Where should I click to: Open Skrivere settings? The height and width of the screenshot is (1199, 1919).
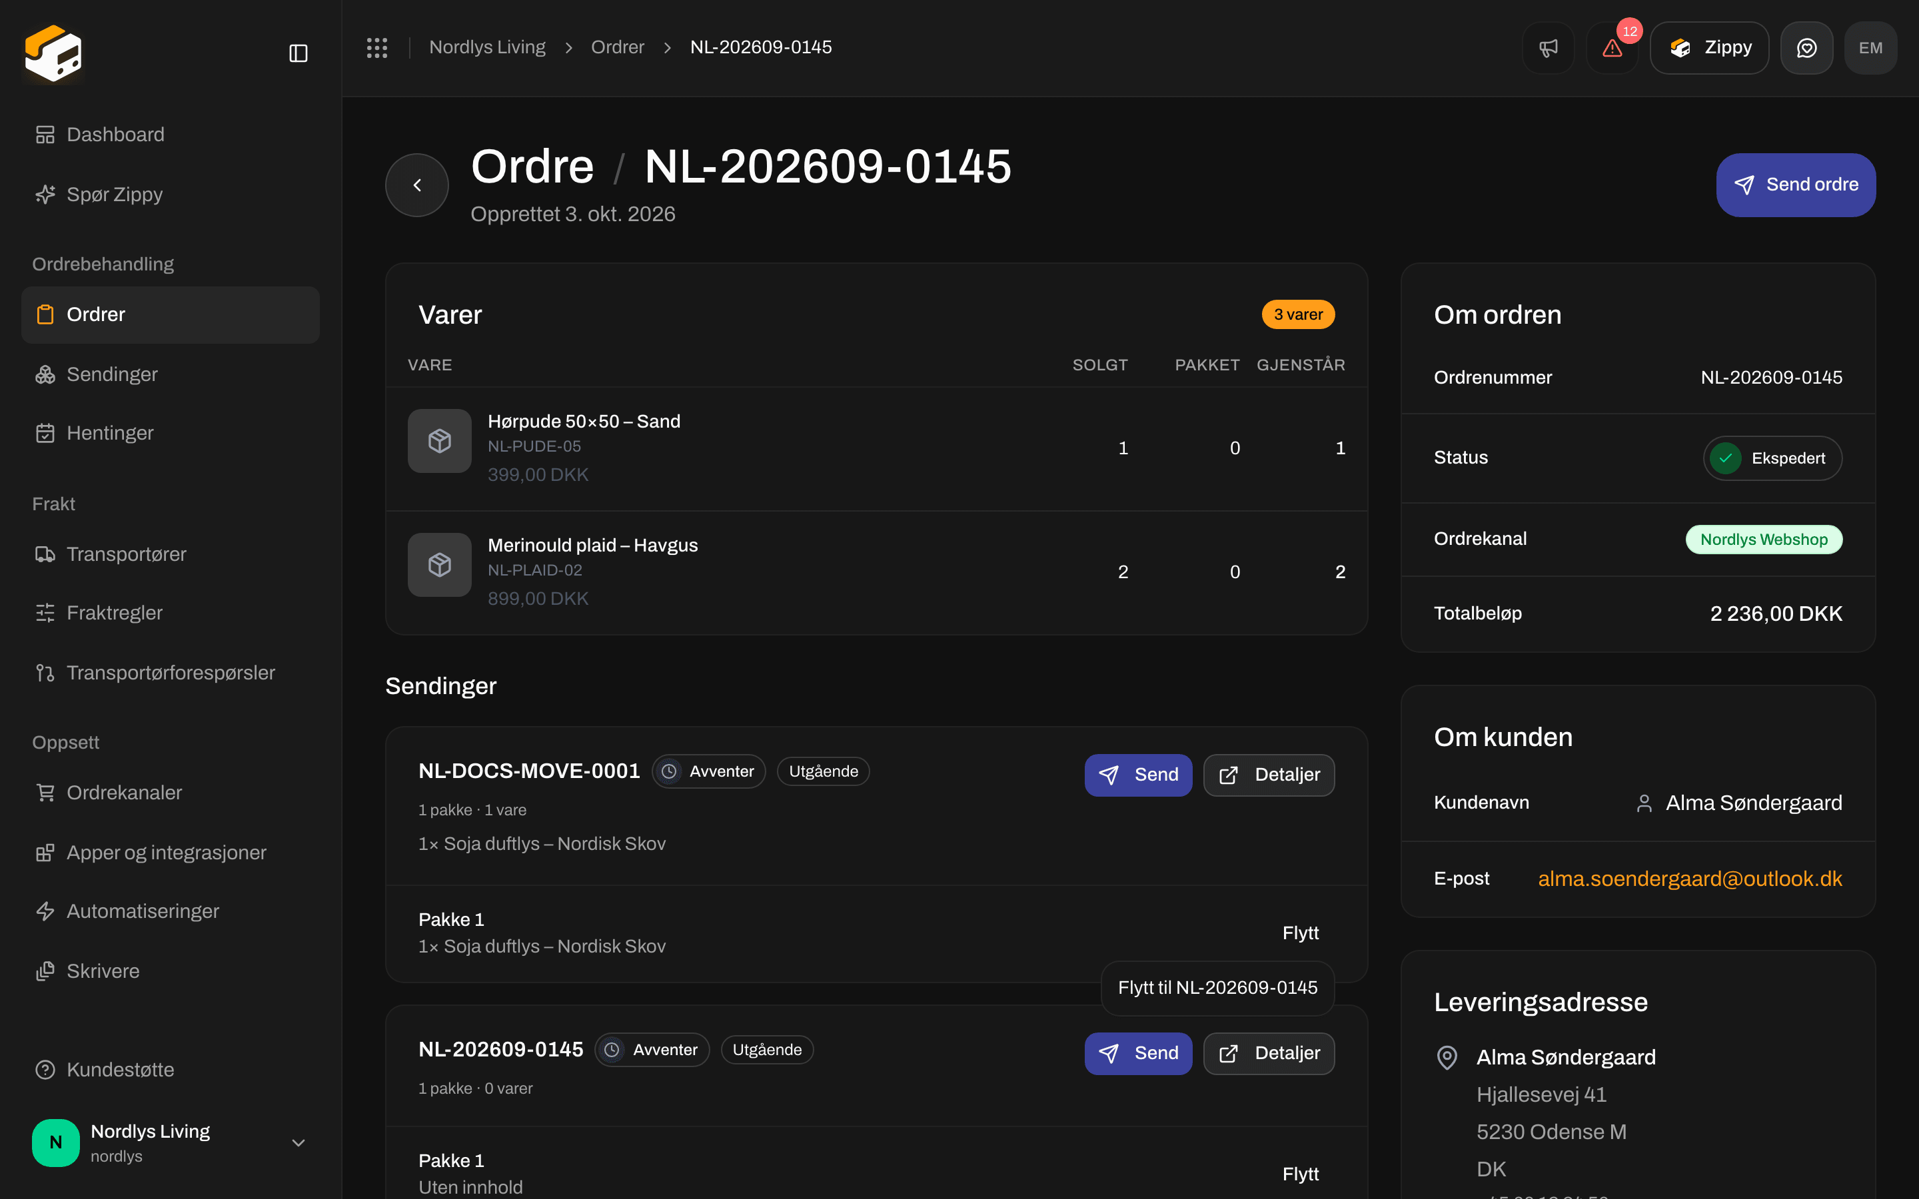point(171,971)
